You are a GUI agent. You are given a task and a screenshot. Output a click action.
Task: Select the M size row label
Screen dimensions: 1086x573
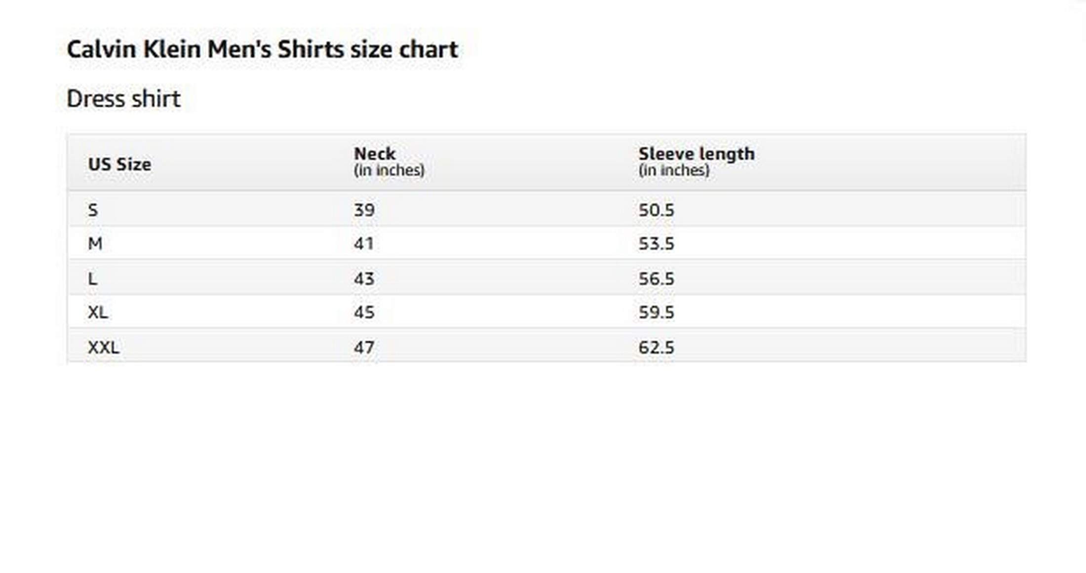(95, 244)
